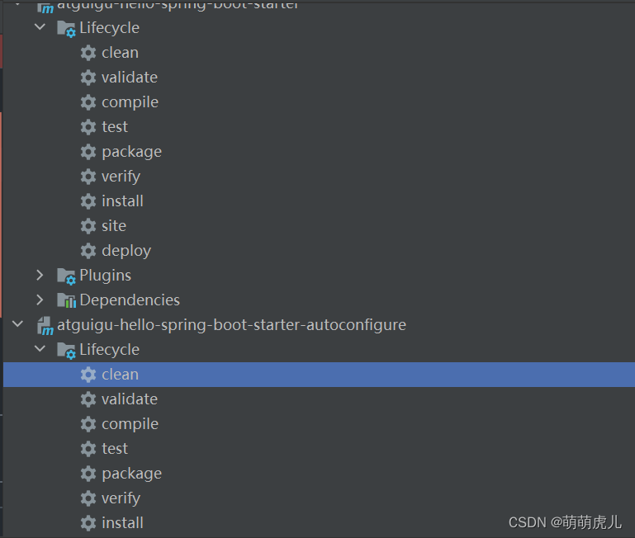Select the first compile lifecycle goal
635x538 pixels.
pyautogui.click(x=130, y=102)
